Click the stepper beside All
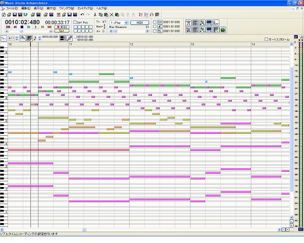The width and height of the screenshot is (304, 243). 17,38
